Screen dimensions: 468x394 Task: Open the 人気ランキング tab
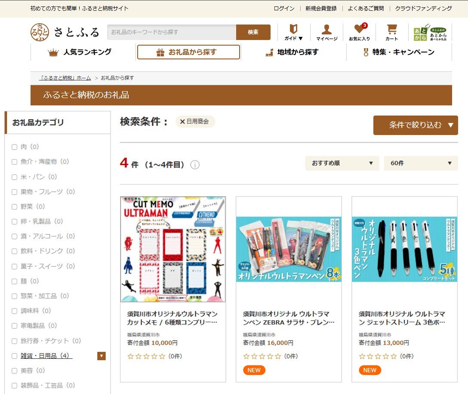click(x=83, y=52)
